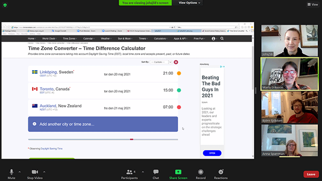Click browser page vertical scrollbar
The image size is (322, 181).
(x=253, y=68)
